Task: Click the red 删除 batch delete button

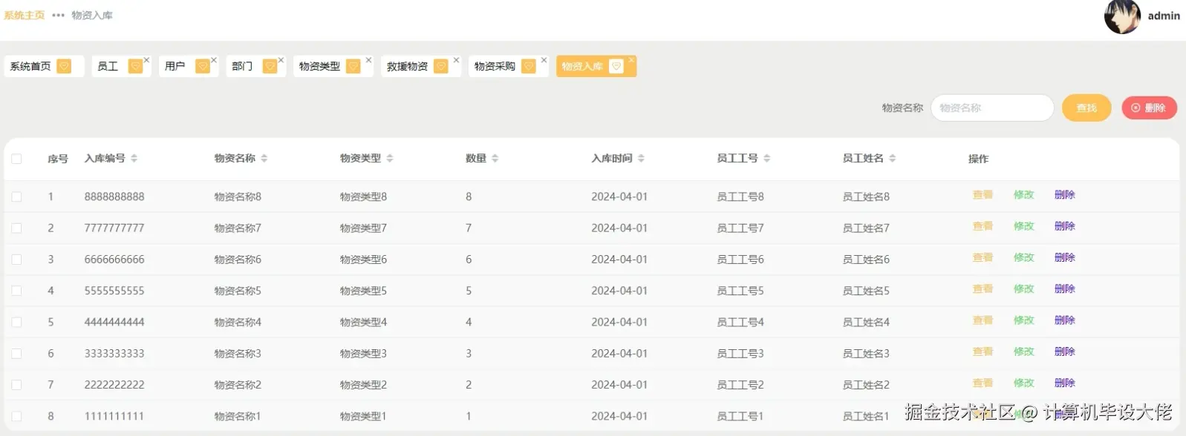Action: coord(1149,108)
